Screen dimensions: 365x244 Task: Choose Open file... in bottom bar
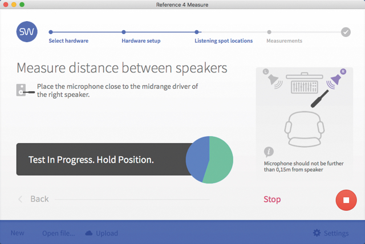[x=58, y=233]
